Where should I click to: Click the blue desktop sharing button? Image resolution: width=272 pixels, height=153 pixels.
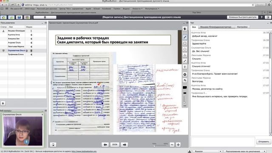pos(19,17)
